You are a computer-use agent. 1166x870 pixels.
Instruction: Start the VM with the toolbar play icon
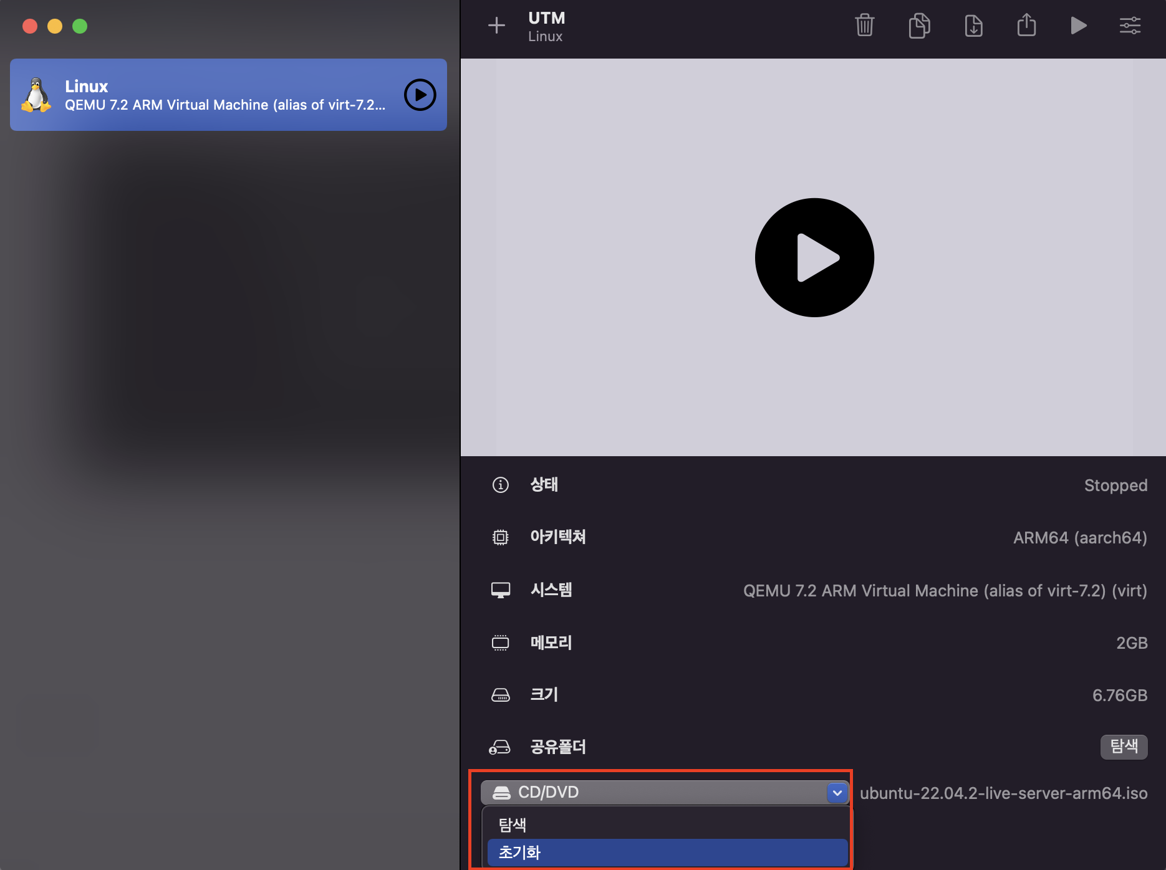click(1078, 26)
